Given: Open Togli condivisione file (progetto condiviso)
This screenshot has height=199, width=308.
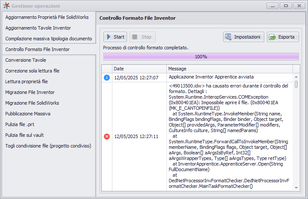Looking at the screenshot, I should click(x=48, y=146).
